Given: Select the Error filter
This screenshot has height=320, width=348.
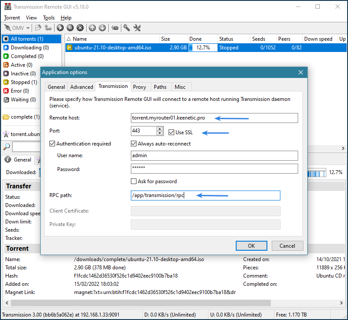Looking at the screenshot, I should [16, 91].
